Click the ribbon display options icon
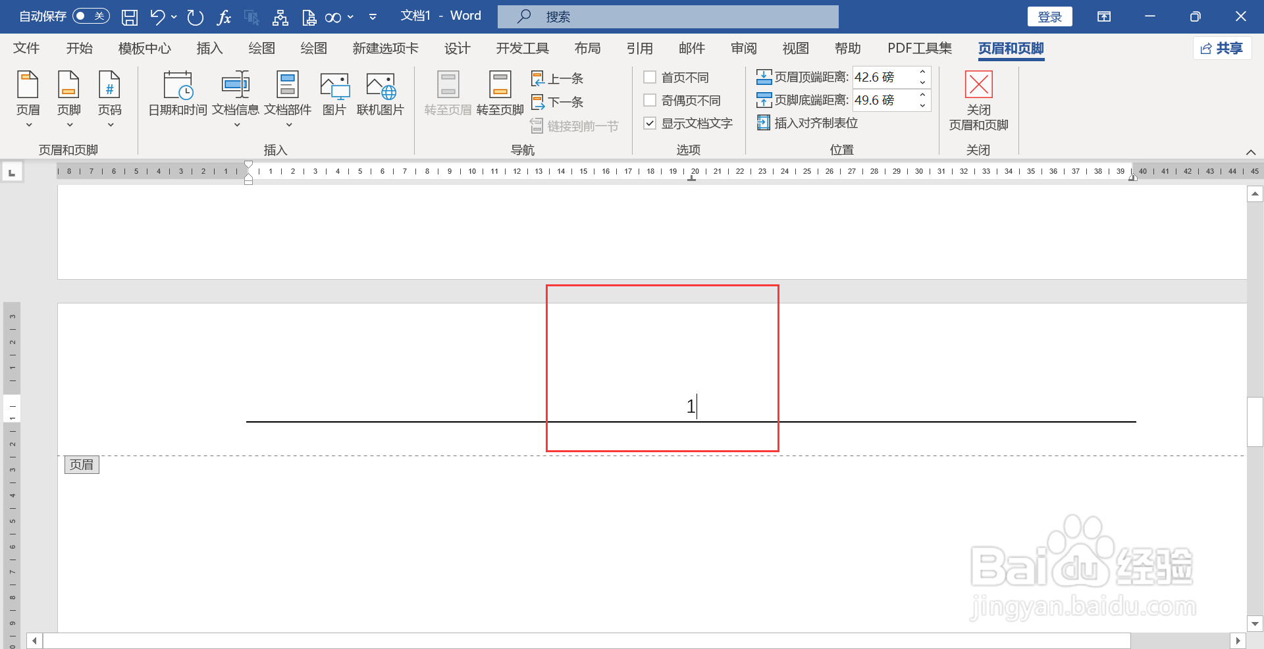The height and width of the screenshot is (649, 1264). pyautogui.click(x=1104, y=16)
